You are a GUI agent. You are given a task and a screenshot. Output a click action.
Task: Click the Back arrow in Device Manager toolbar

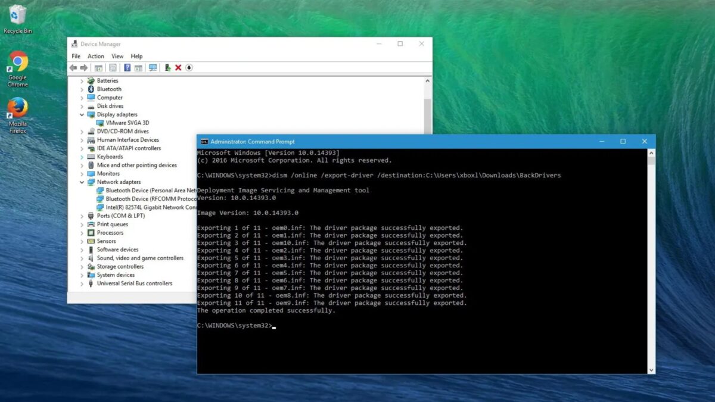[x=73, y=68]
